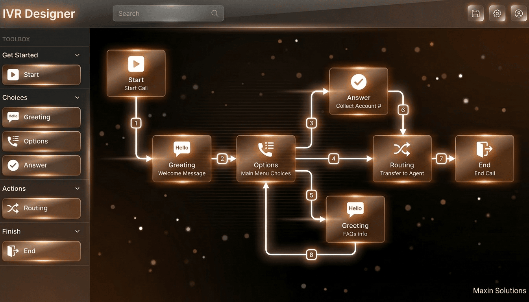Select the Start Call node on canvas
Image resolution: width=529 pixels, height=302 pixels.
136,73
